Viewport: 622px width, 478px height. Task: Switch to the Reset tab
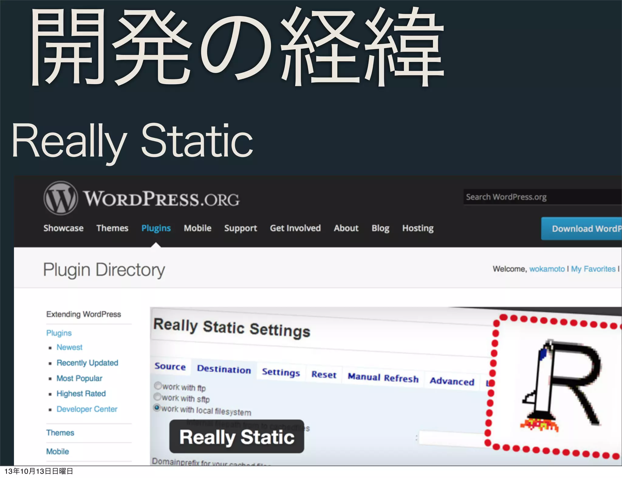[x=324, y=375]
